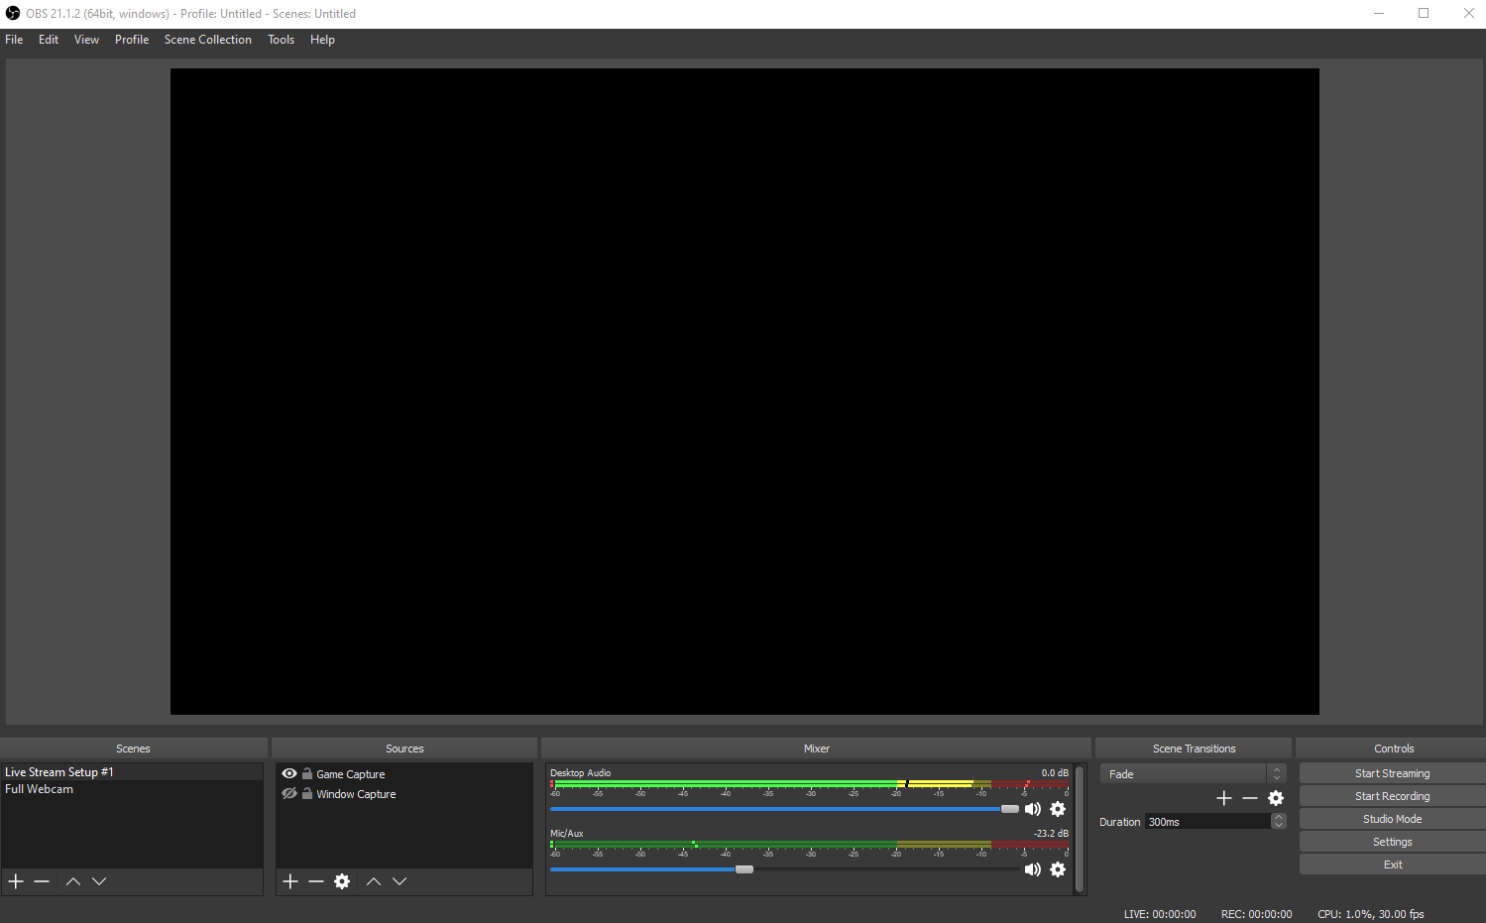This screenshot has height=923, width=1486.
Task: Move scene up in Scenes list
Action: click(x=73, y=881)
